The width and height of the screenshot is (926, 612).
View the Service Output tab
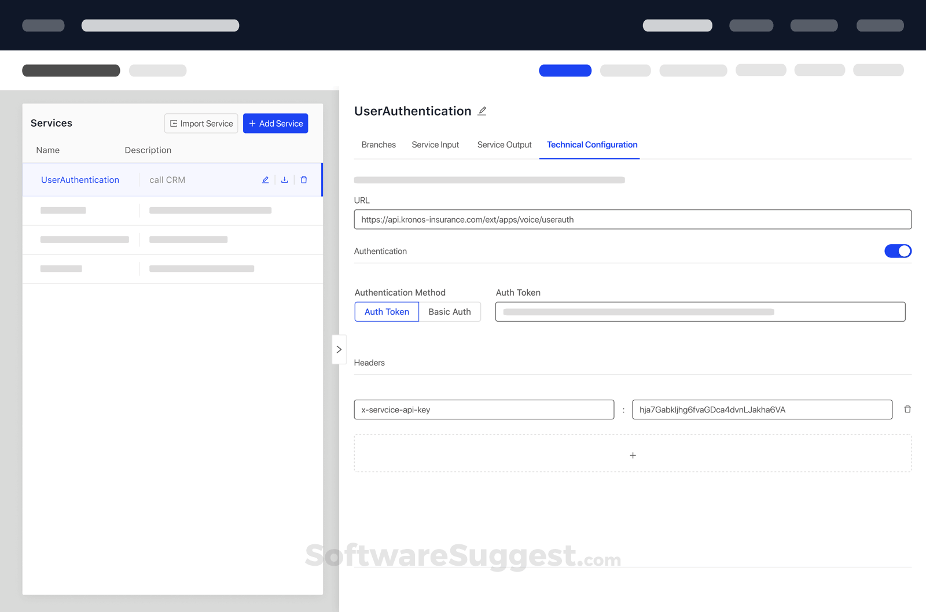click(x=504, y=145)
